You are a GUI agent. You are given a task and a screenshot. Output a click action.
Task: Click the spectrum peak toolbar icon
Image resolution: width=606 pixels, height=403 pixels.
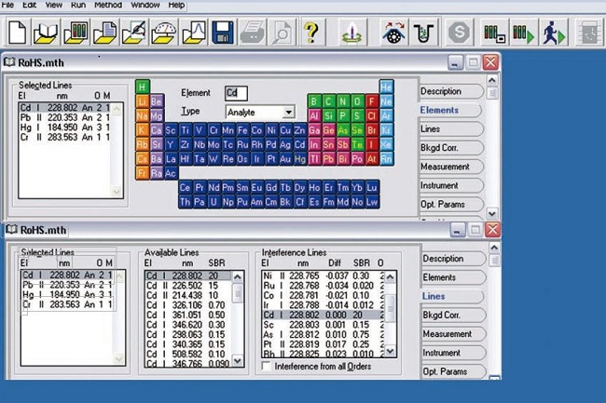pyautogui.click(x=193, y=35)
